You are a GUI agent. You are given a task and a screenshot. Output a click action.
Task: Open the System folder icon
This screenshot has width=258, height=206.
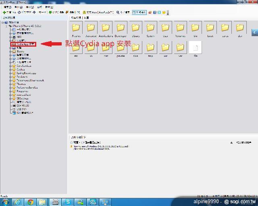pyautogui.click(x=150, y=27)
